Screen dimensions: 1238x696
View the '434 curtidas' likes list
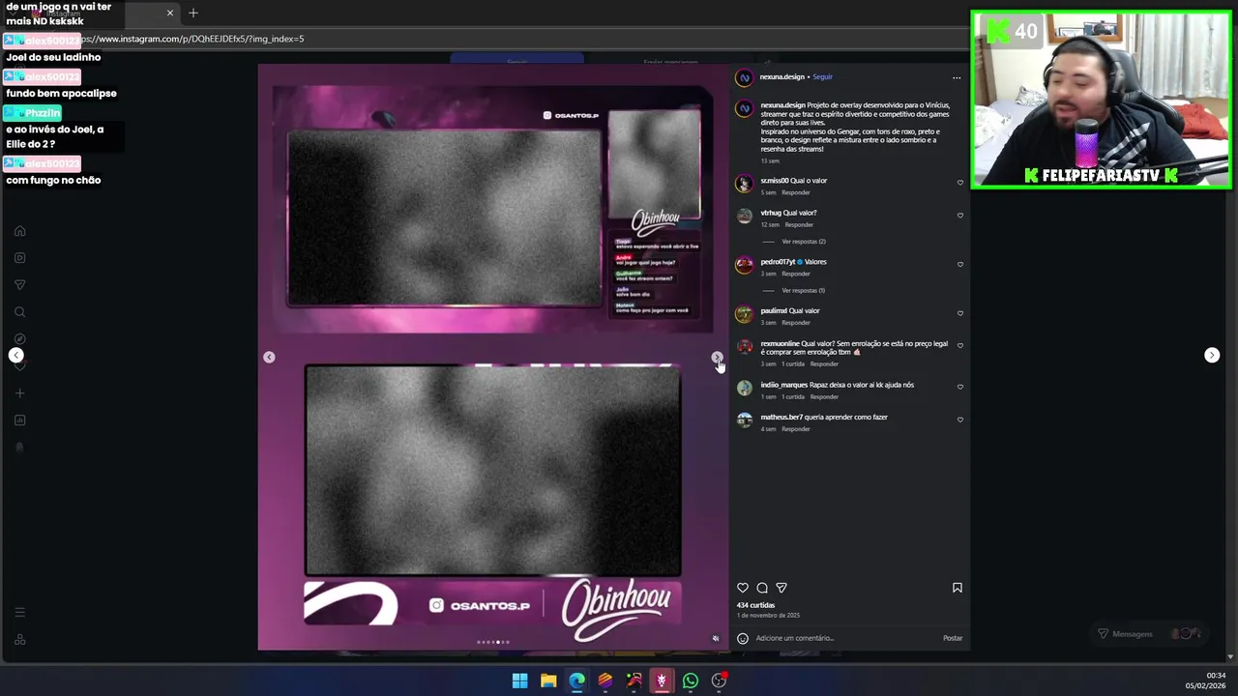pos(755,605)
